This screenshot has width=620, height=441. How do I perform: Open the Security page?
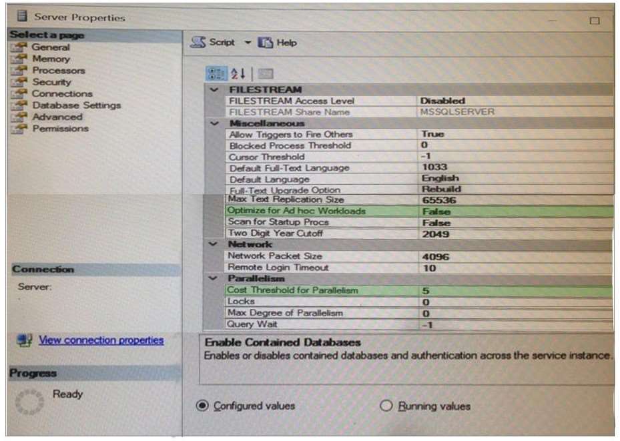(51, 82)
